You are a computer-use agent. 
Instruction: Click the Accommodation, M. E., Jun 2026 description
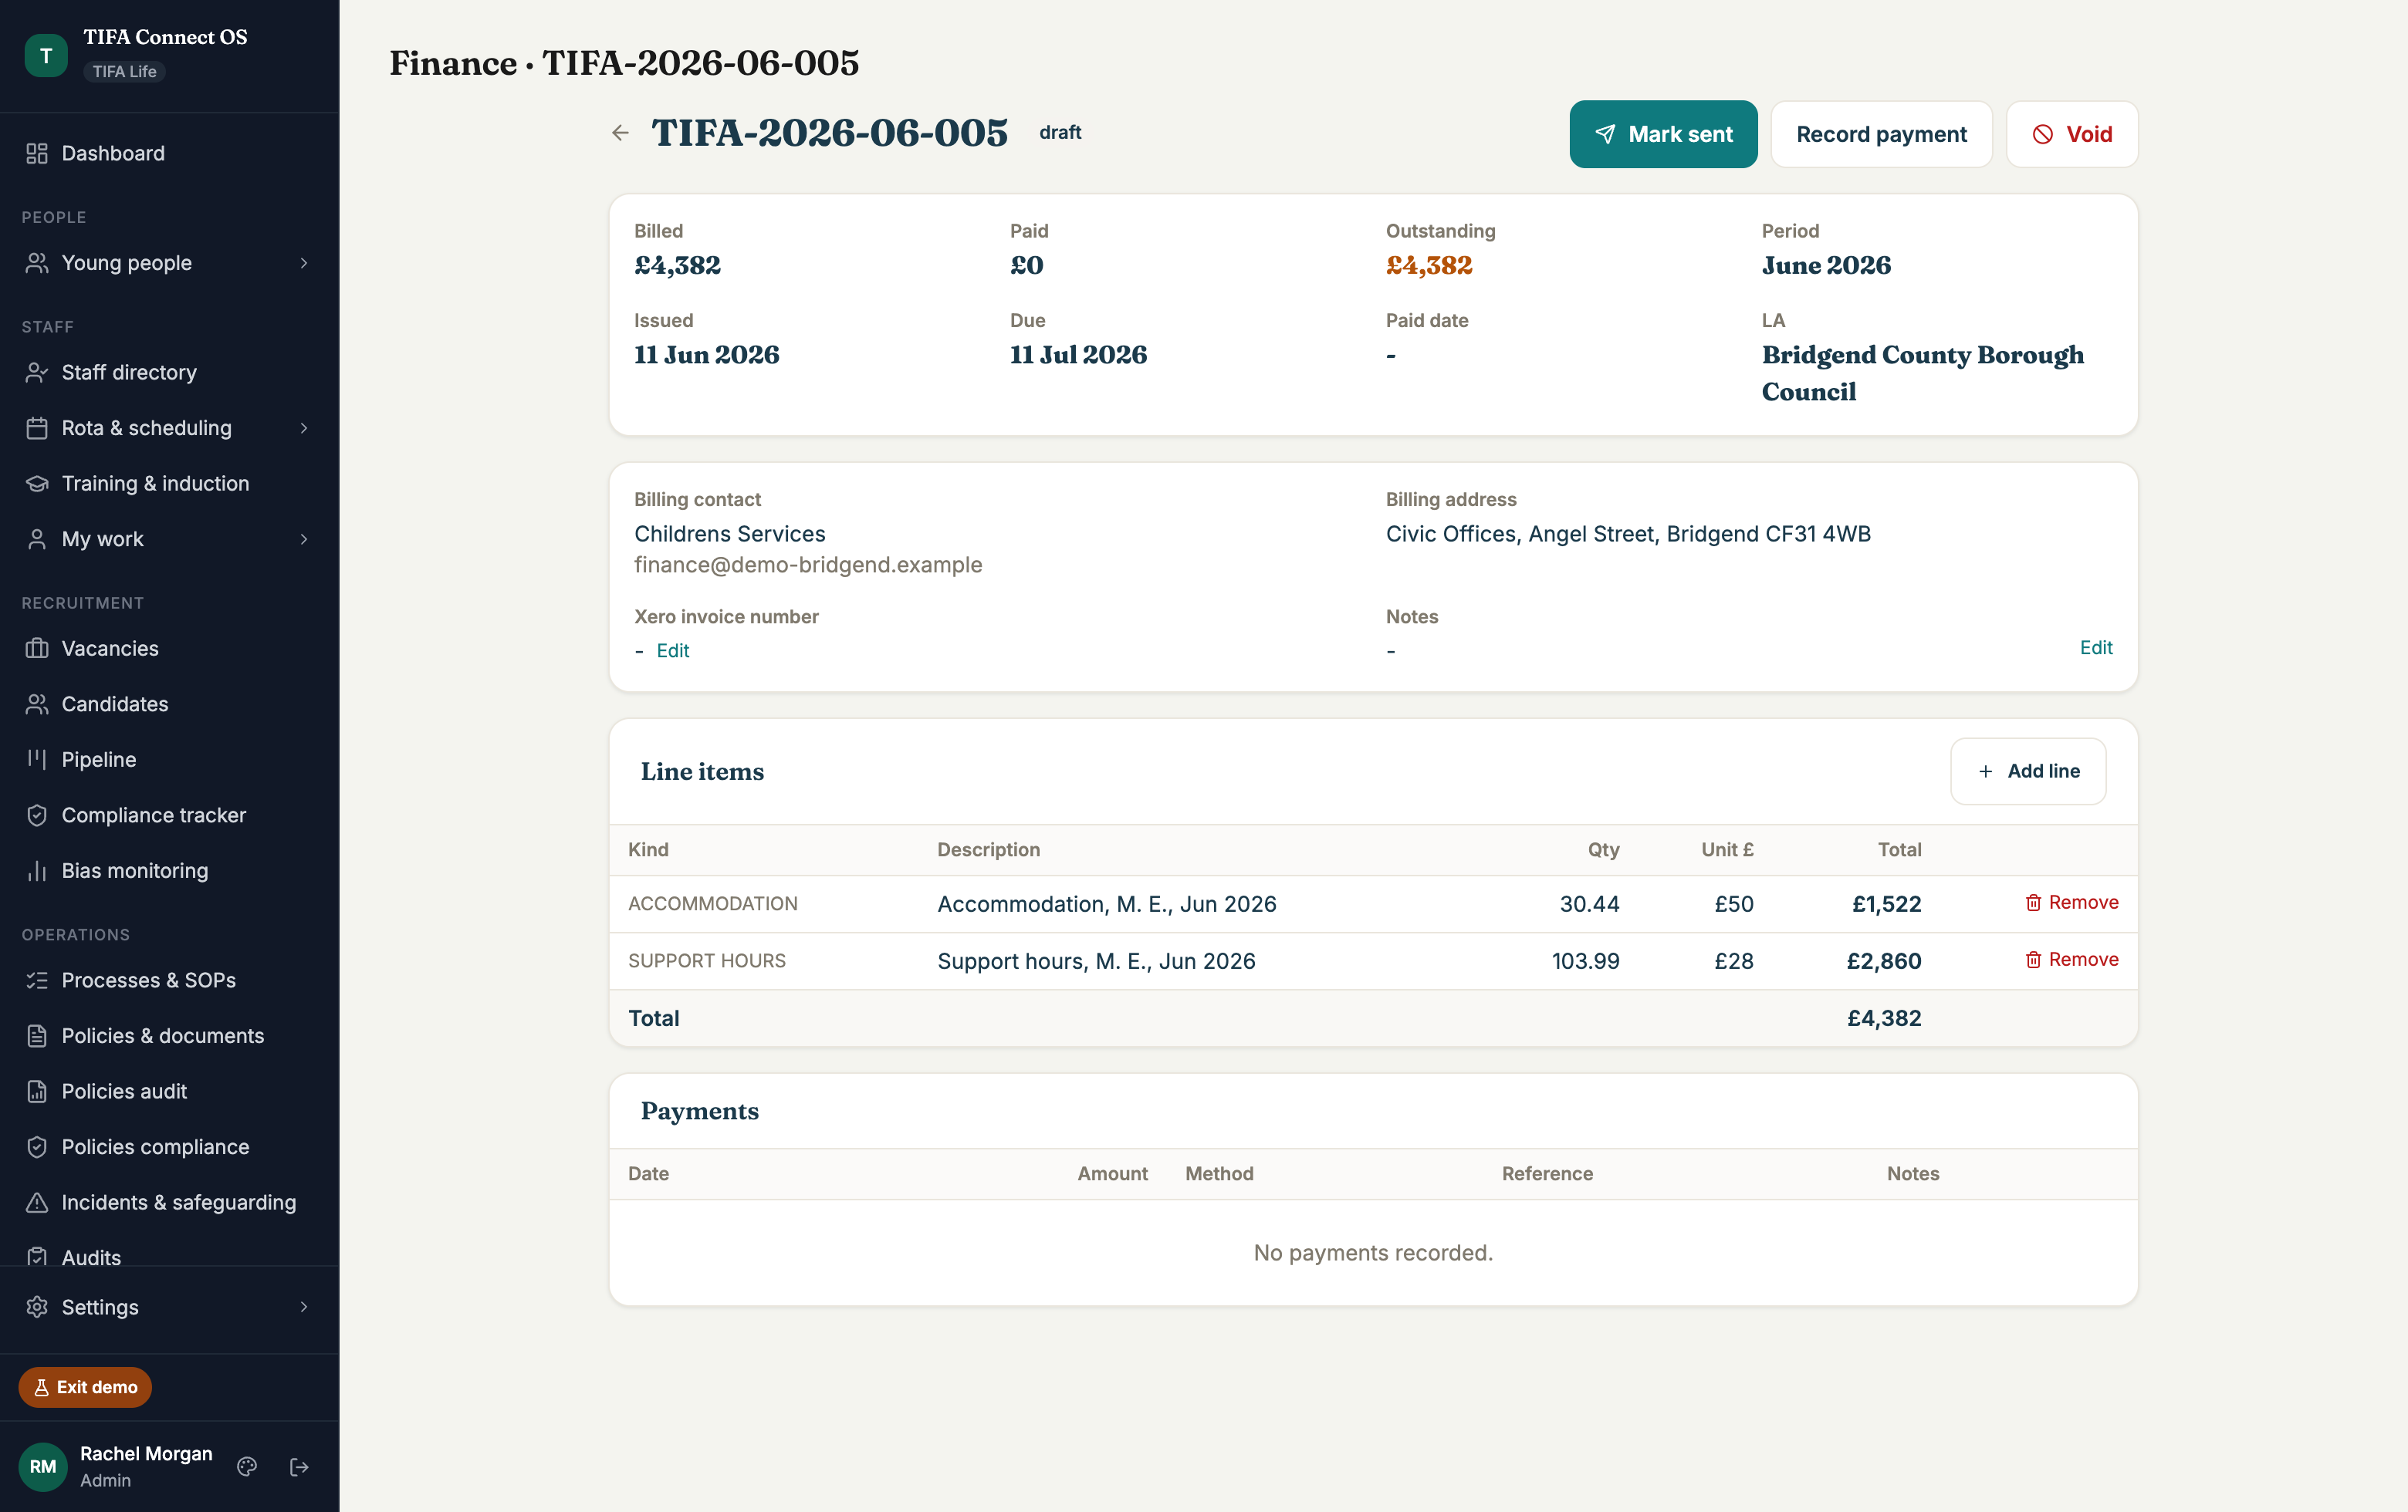point(1107,903)
